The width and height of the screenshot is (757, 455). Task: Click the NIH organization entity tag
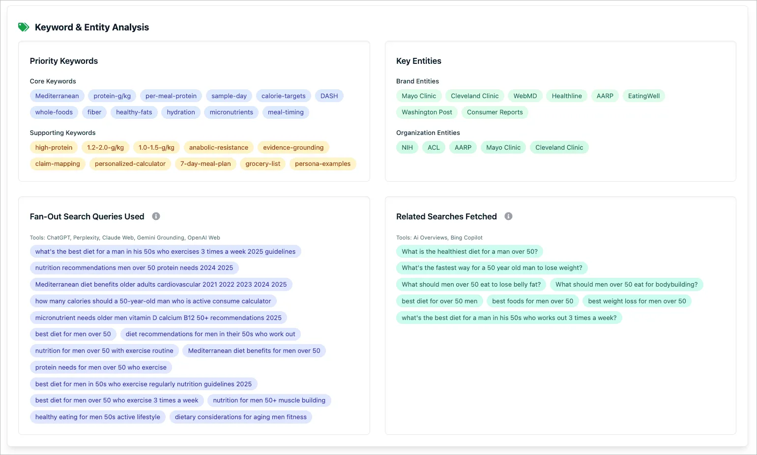coord(407,147)
